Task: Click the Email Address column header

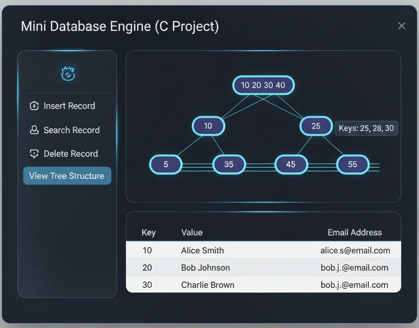Action: [x=355, y=232]
